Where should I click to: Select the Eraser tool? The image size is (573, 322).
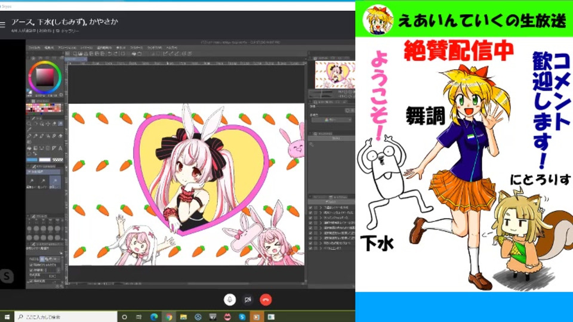60,136
